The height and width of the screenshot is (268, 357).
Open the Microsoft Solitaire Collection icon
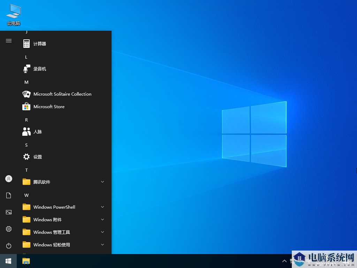coord(26,94)
